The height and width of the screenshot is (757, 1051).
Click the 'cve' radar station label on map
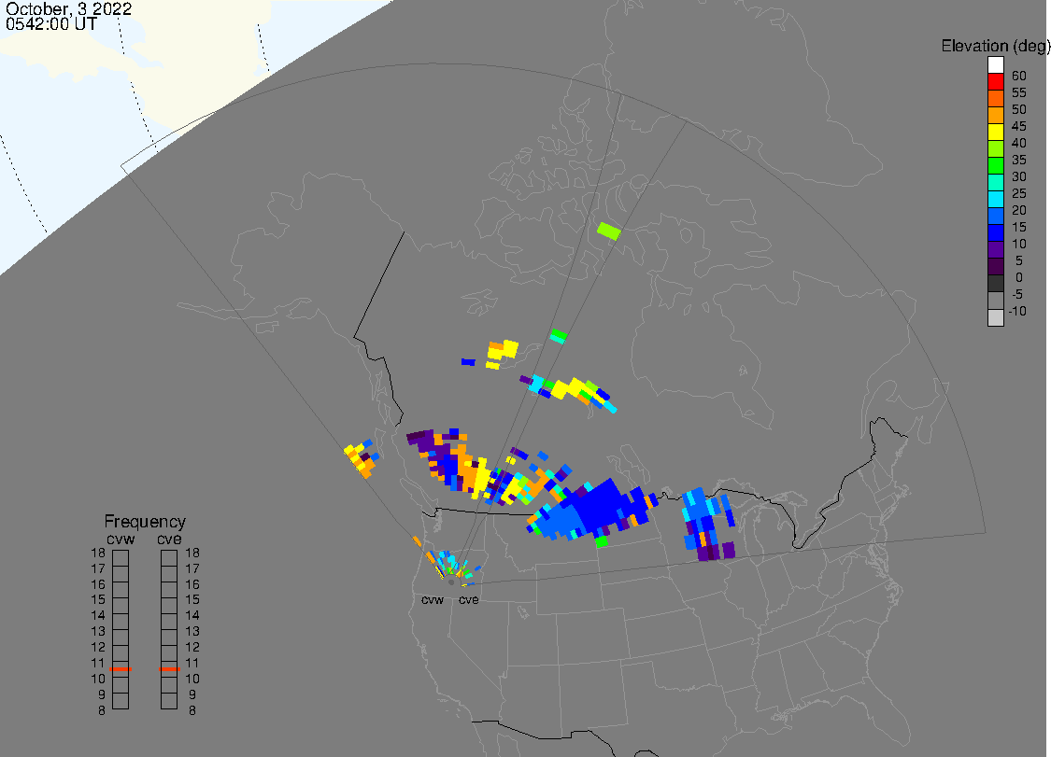coord(469,600)
